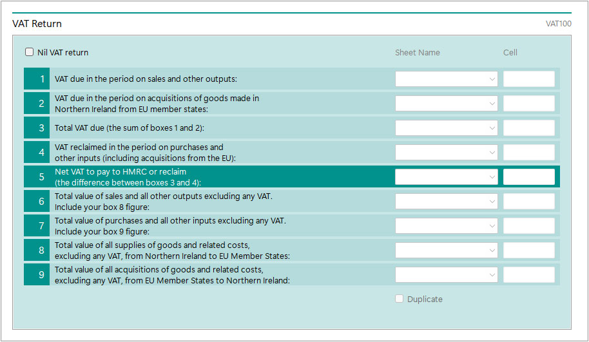The image size is (589, 342).
Task: Expand Sheet Name dropdown for box 5
Action: [x=446, y=177]
